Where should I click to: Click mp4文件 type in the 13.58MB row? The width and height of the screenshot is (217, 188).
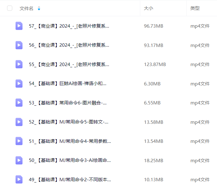200,122
